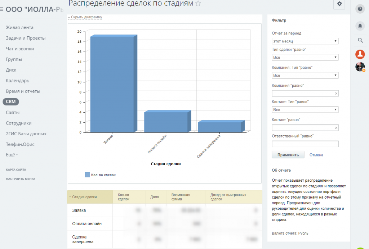Open Телфин.Офис in sidebar
Viewport: 369px width, 249px height.
tap(20, 144)
